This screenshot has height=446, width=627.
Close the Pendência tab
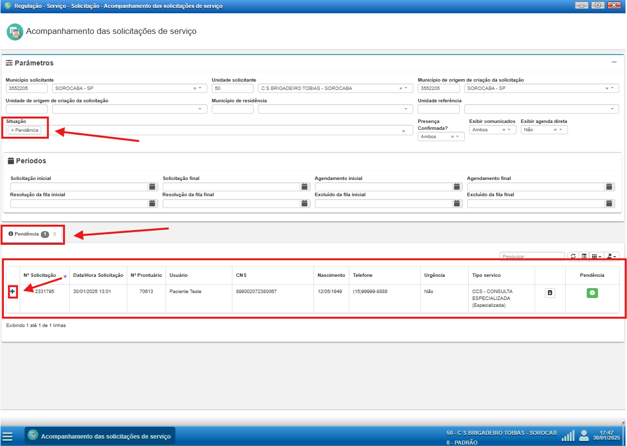pos(55,234)
